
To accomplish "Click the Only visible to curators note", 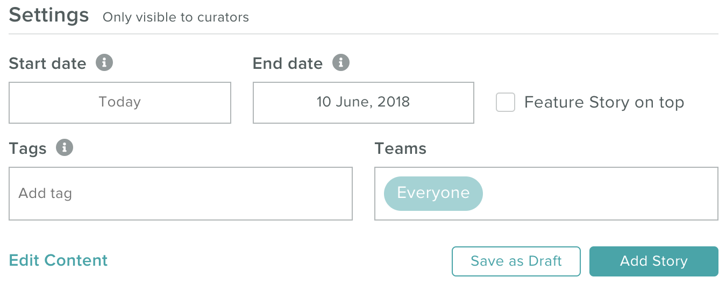I will 176,17.
